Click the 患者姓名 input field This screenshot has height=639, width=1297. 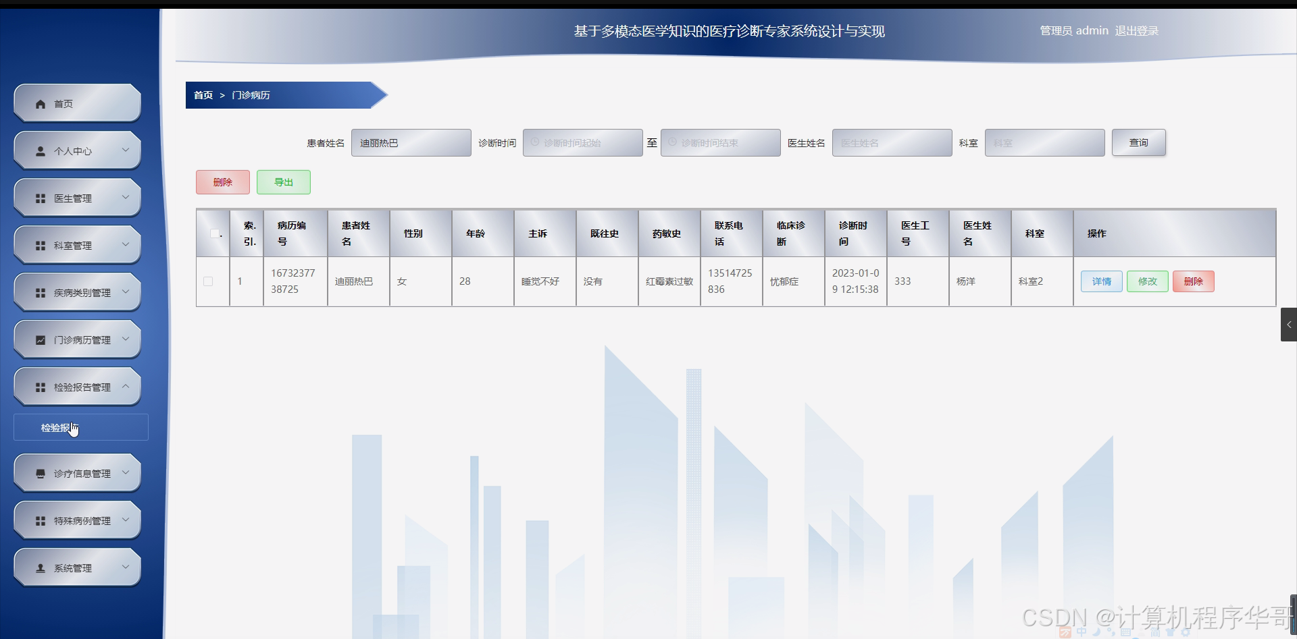(411, 142)
